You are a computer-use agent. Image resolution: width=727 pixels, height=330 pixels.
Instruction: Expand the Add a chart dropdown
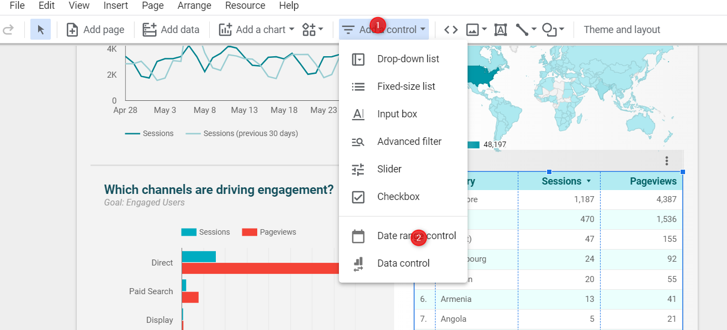[292, 29]
